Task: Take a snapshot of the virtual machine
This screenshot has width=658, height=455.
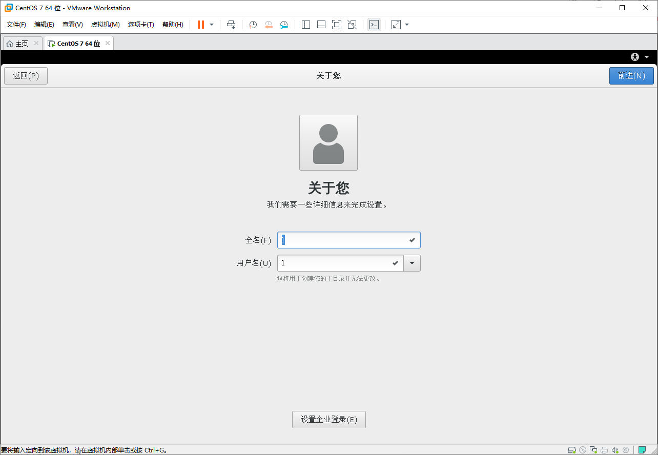Action: [x=253, y=25]
